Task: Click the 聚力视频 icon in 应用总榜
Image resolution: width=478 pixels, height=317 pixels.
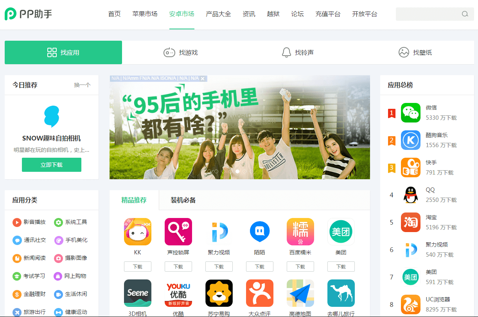Action: (411, 250)
